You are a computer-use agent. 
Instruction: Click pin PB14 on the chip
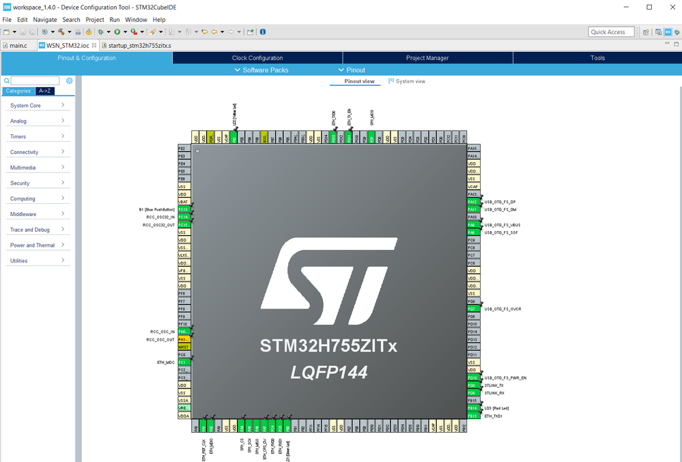pyautogui.click(x=474, y=408)
